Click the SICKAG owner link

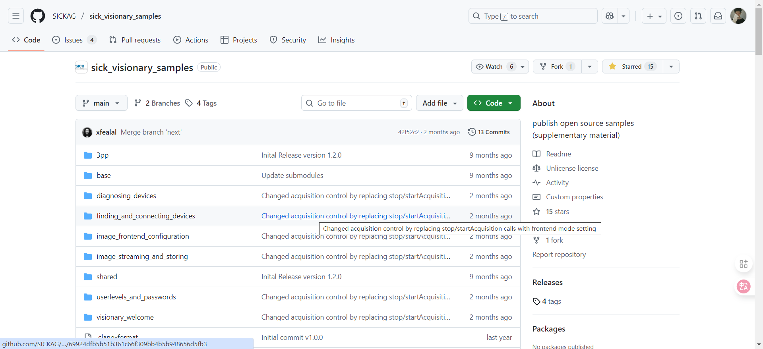click(64, 16)
